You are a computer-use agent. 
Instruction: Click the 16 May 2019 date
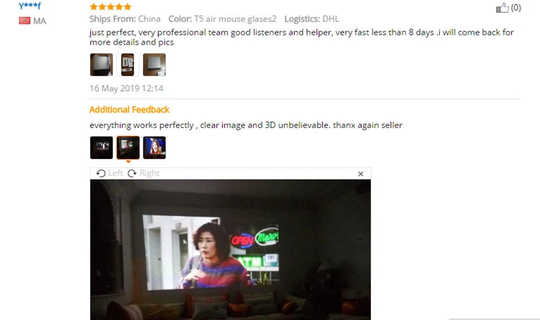(127, 88)
